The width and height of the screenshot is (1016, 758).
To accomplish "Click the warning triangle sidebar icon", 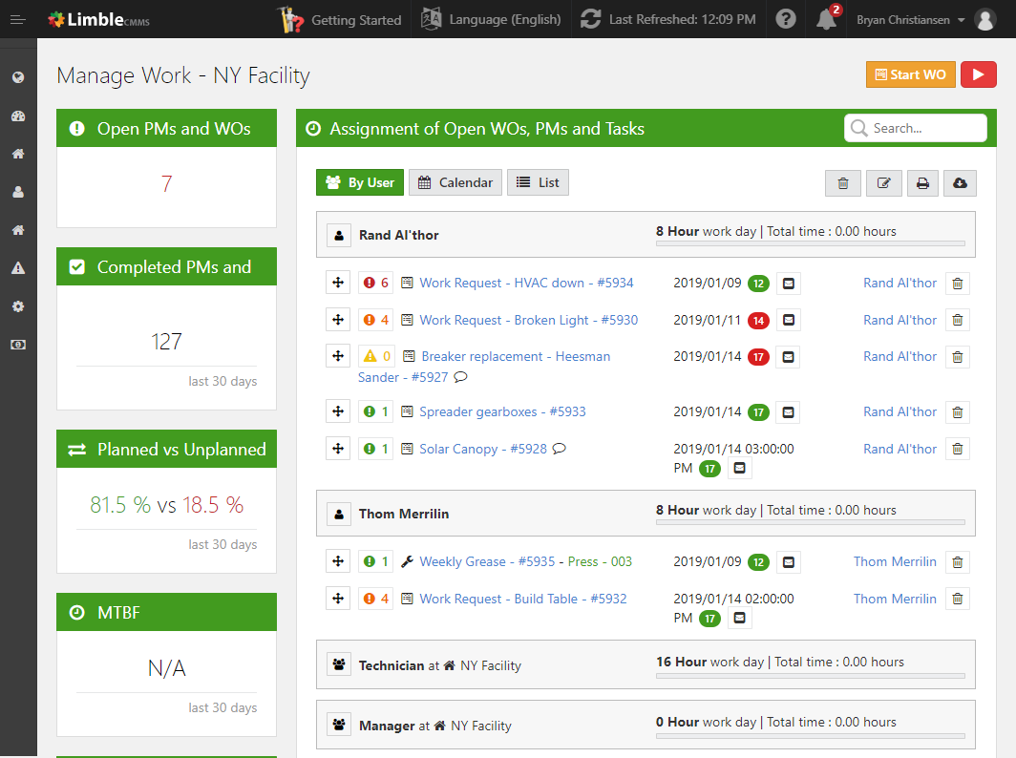I will 17,268.
